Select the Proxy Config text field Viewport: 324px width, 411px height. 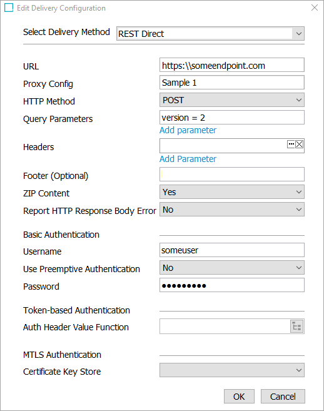tap(231, 83)
